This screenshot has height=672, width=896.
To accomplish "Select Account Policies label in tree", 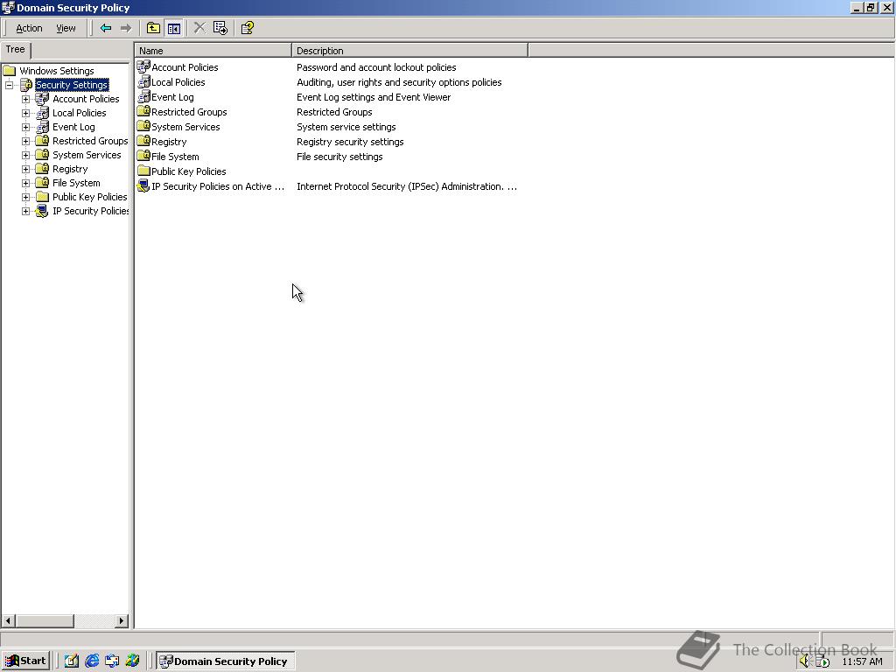I will tap(86, 99).
